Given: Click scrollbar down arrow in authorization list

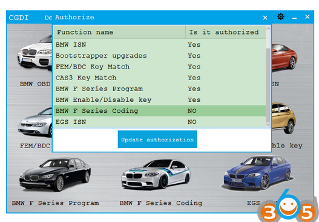Looking at the screenshot, I should tap(268, 125).
